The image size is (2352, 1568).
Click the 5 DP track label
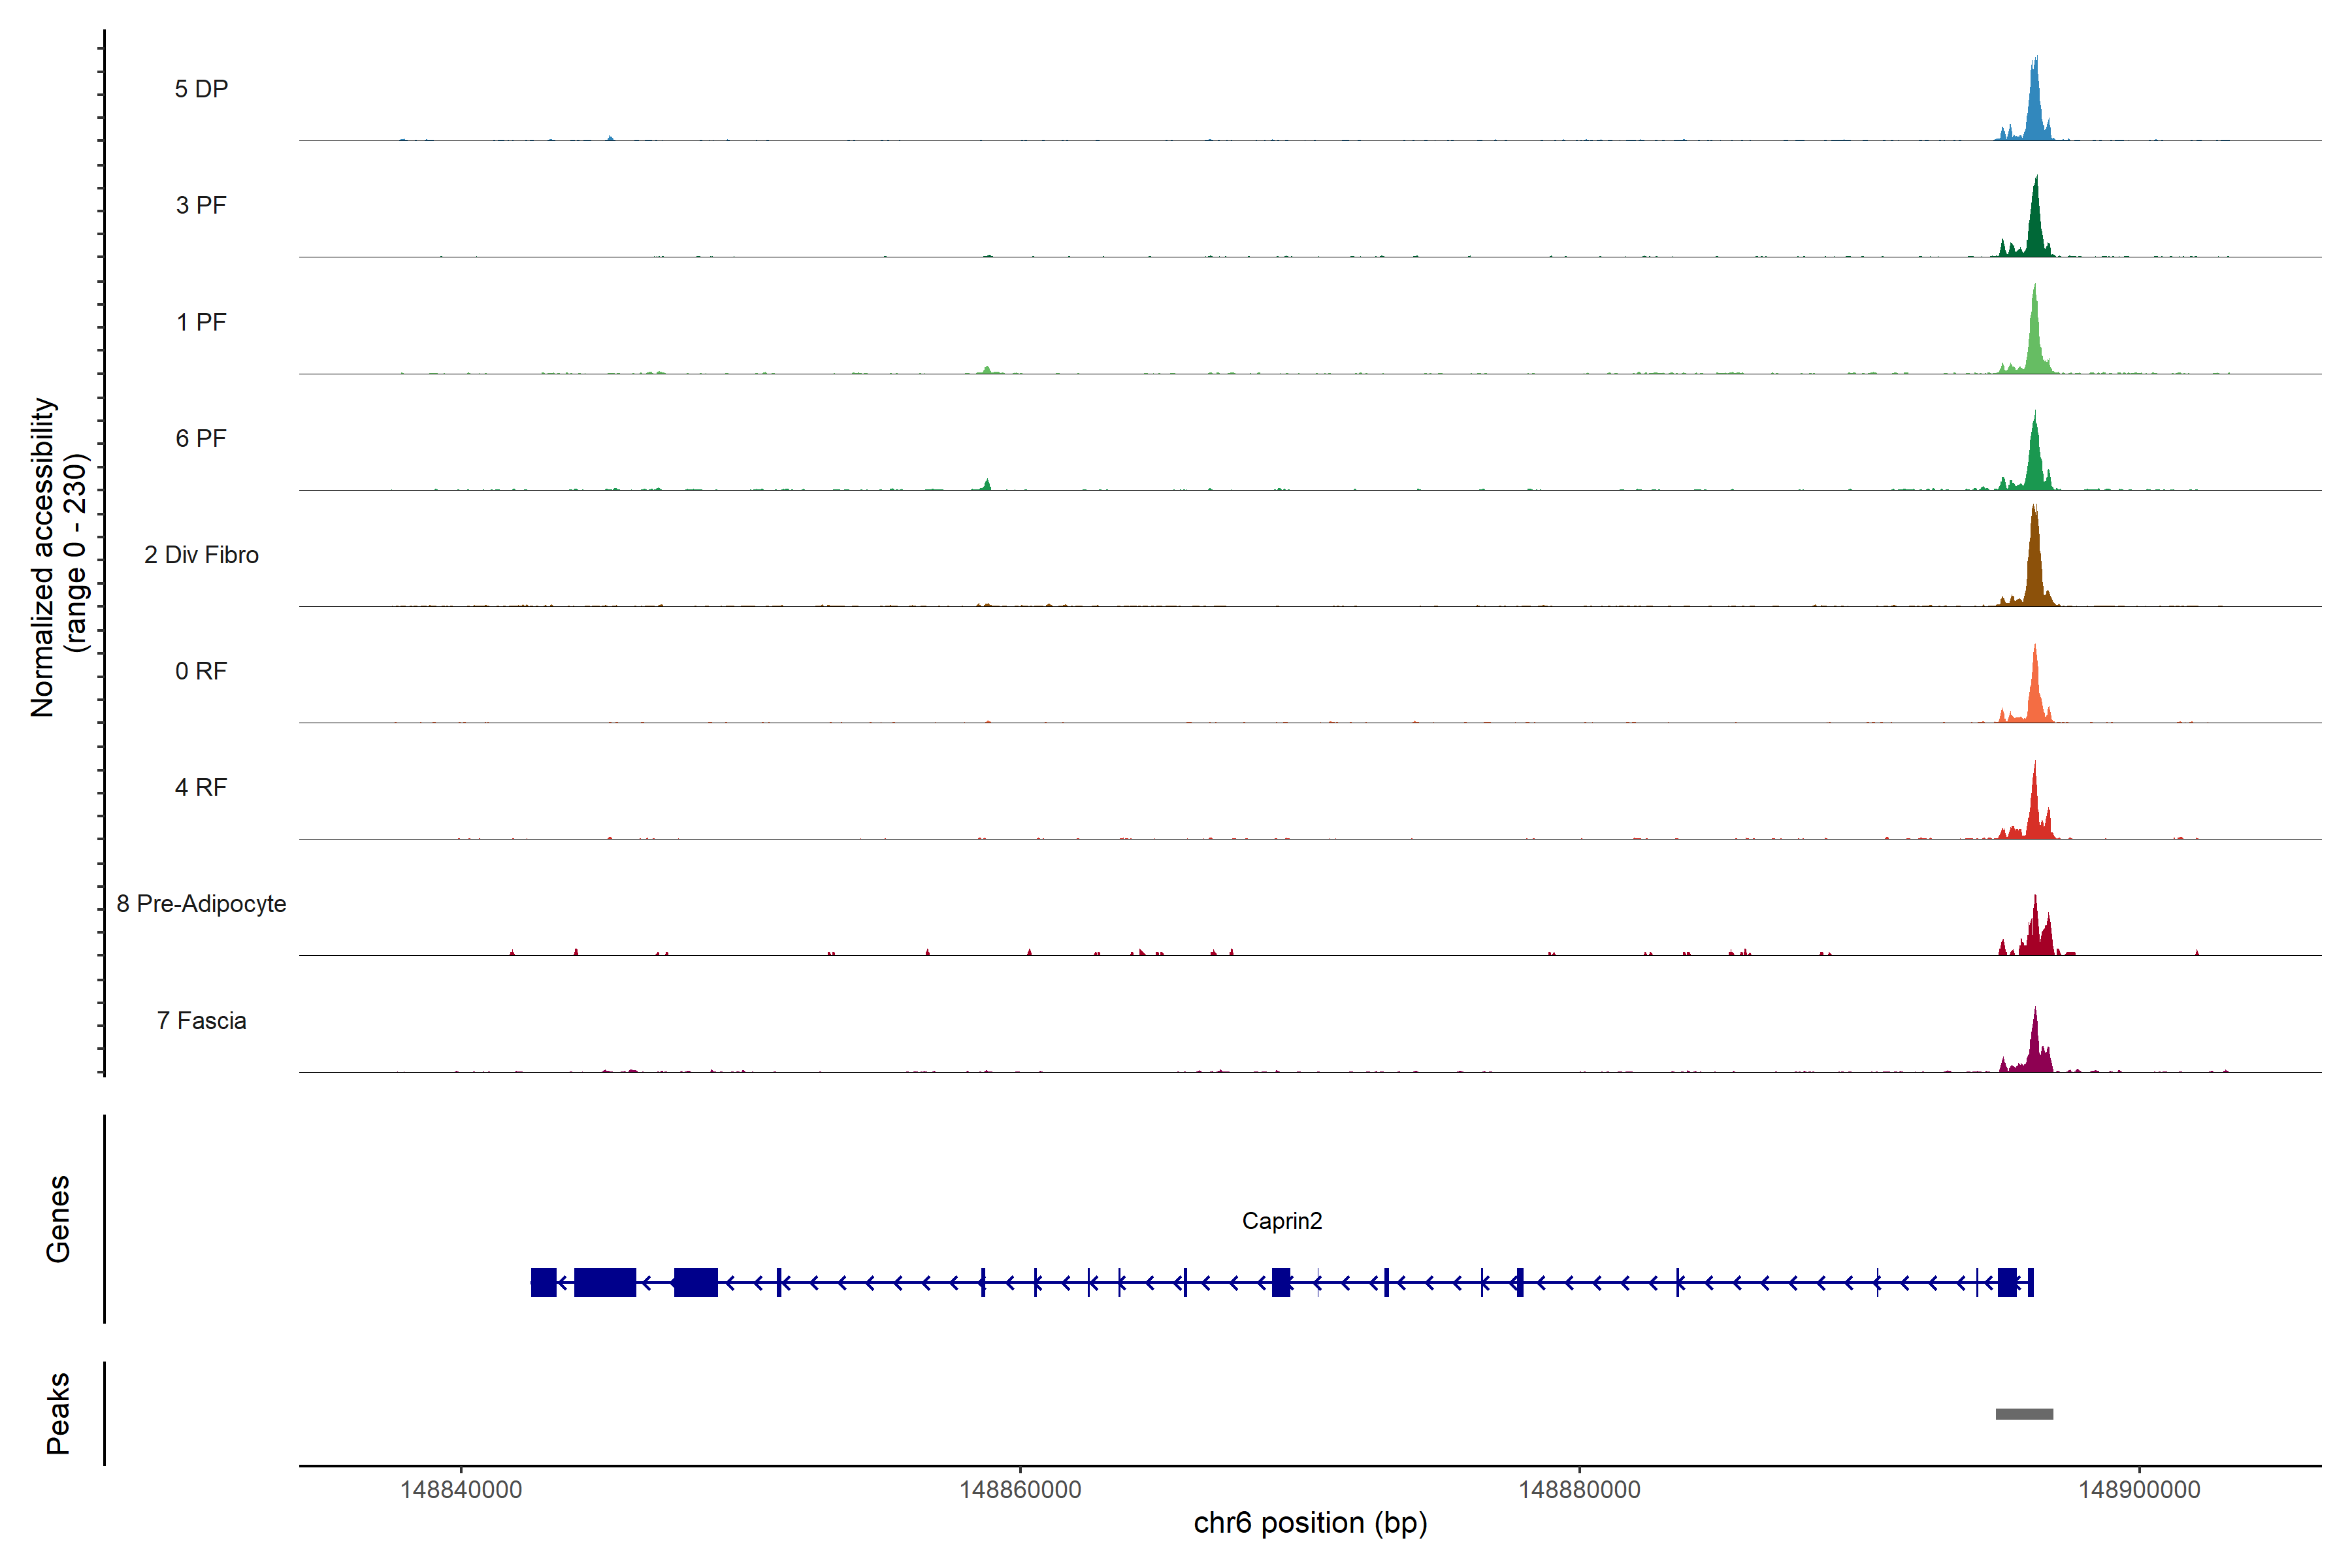pos(201,89)
